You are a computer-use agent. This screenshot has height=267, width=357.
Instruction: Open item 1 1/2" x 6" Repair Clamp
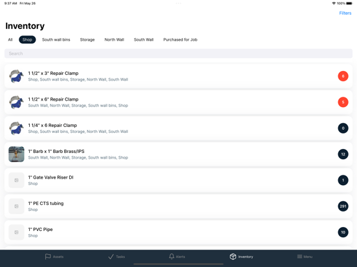[178, 102]
